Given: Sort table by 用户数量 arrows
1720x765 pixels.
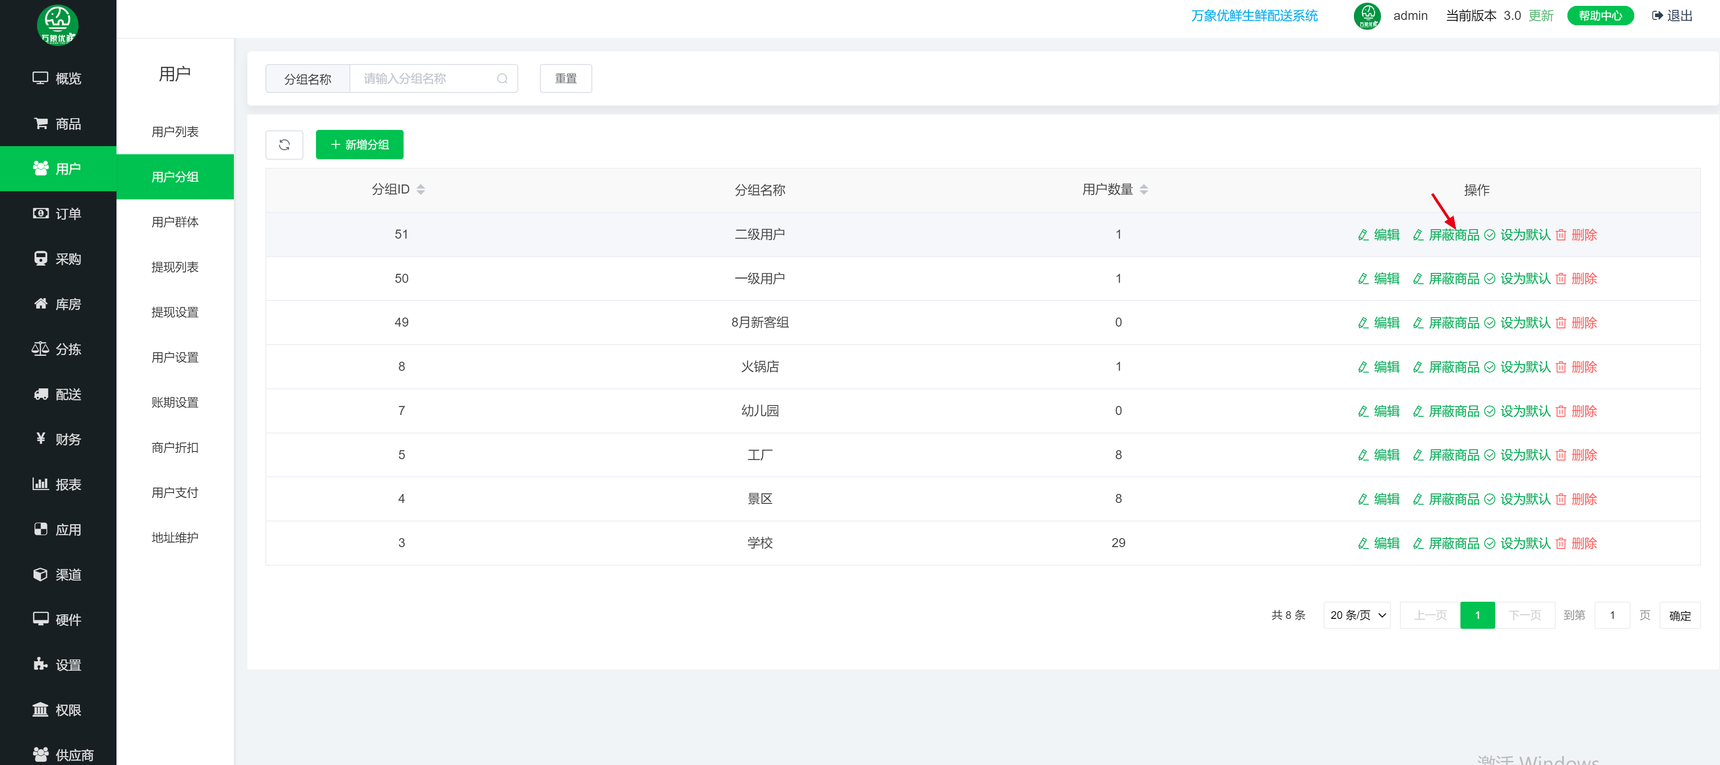Looking at the screenshot, I should (1143, 189).
